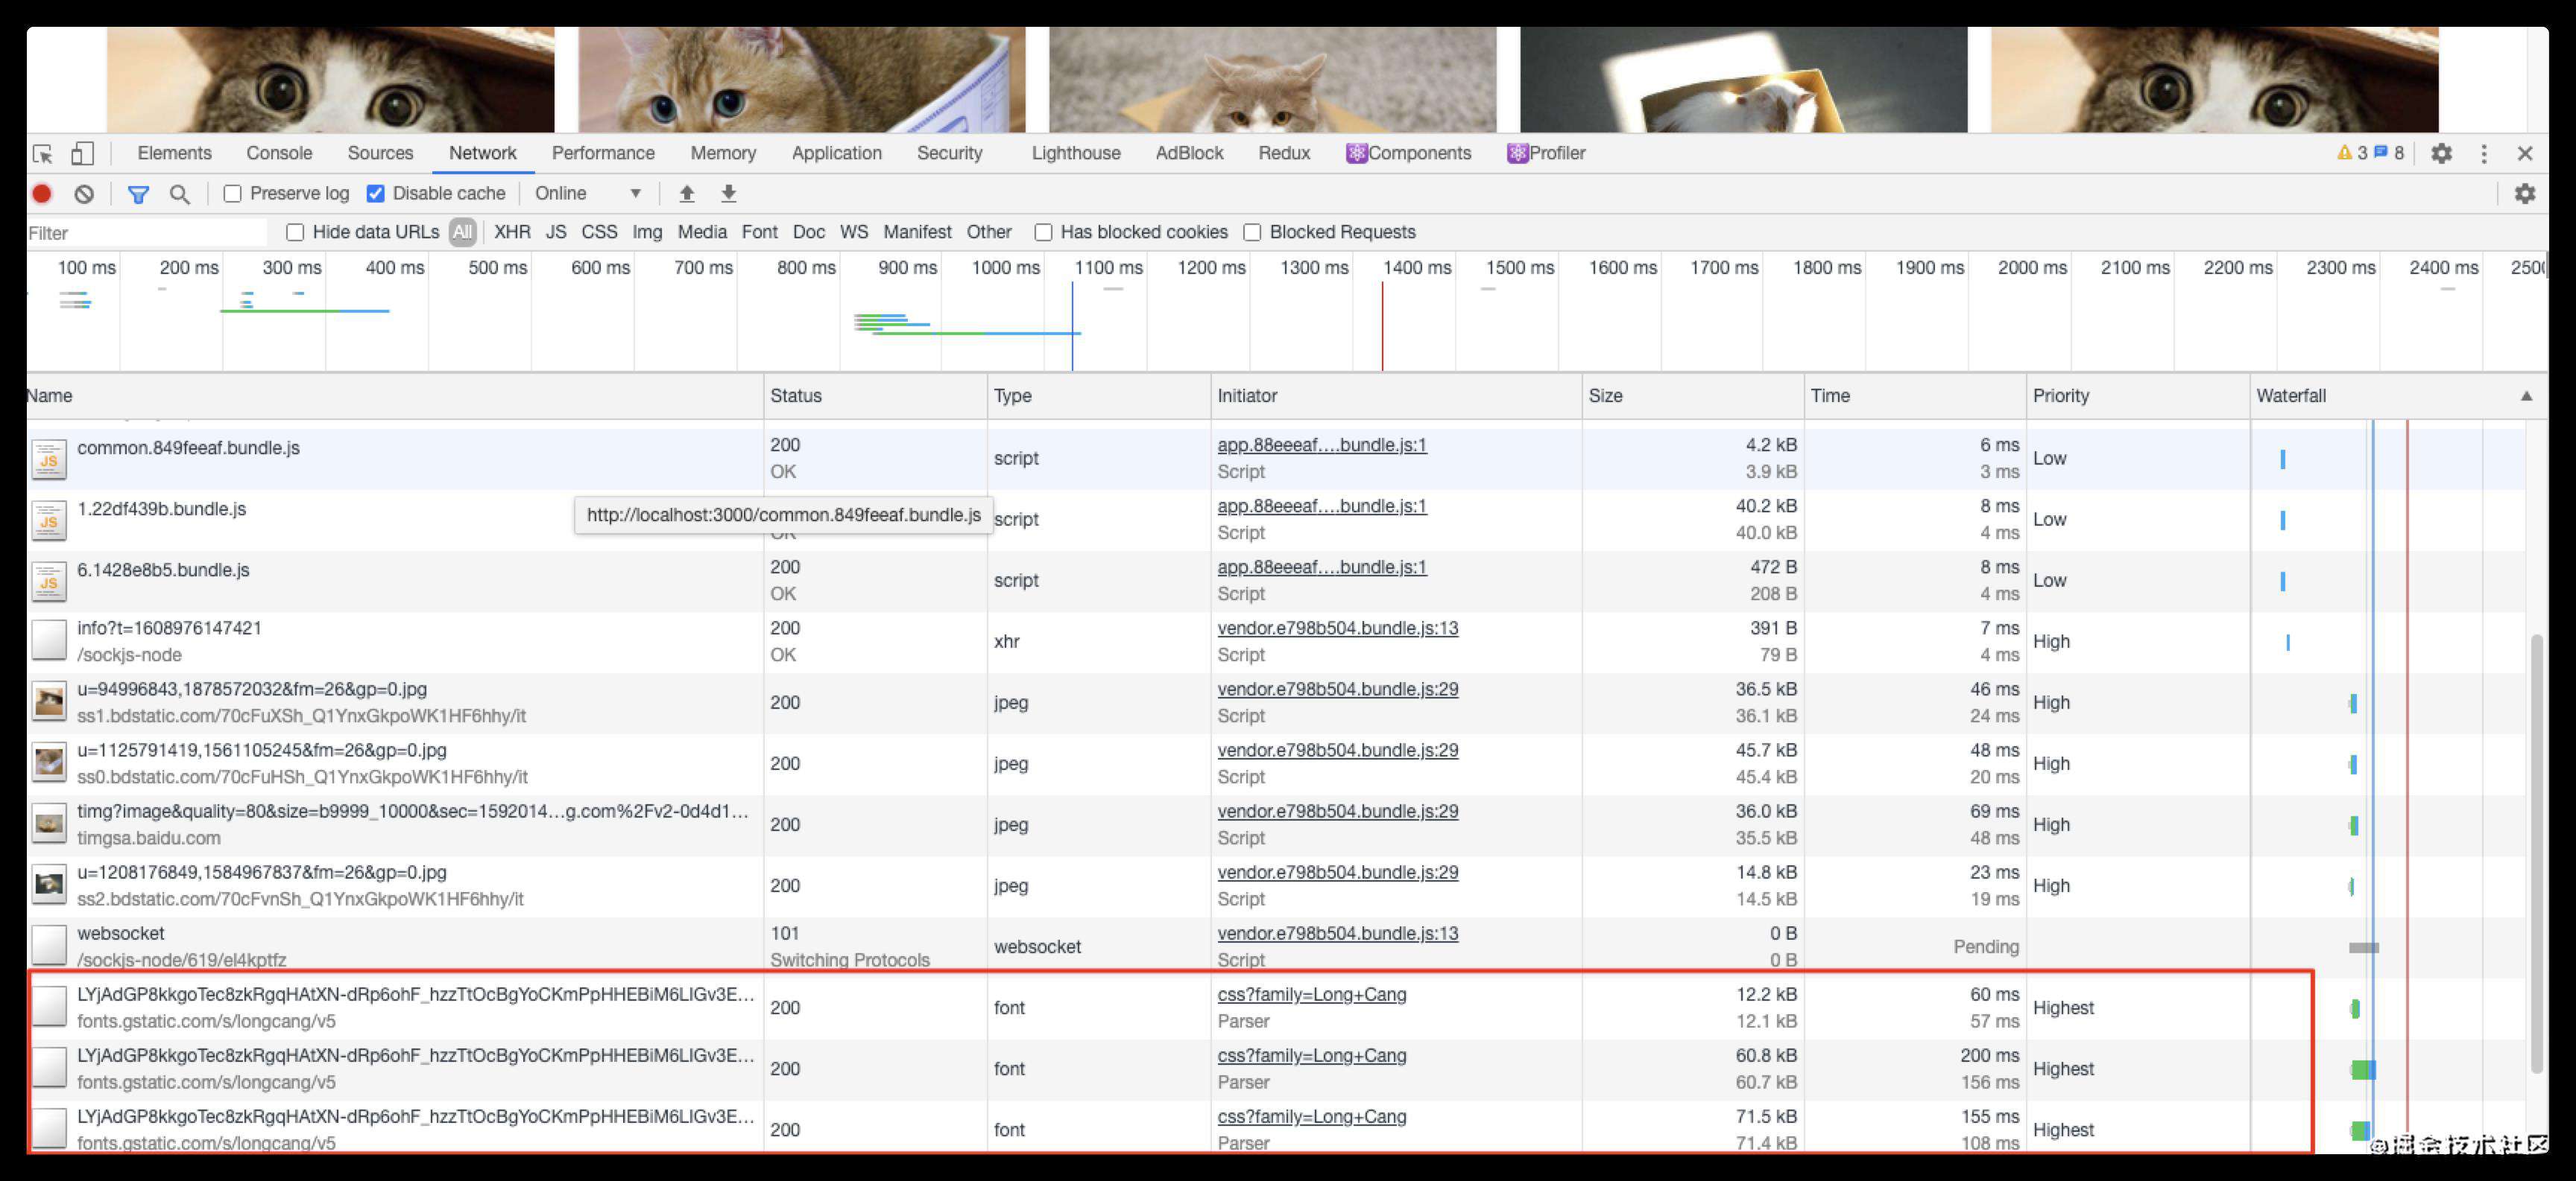Screen dimensions: 2576x1181
Task: Click JS file icon for 6.1428e8b5.bundle.js
Action: (48, 581)
